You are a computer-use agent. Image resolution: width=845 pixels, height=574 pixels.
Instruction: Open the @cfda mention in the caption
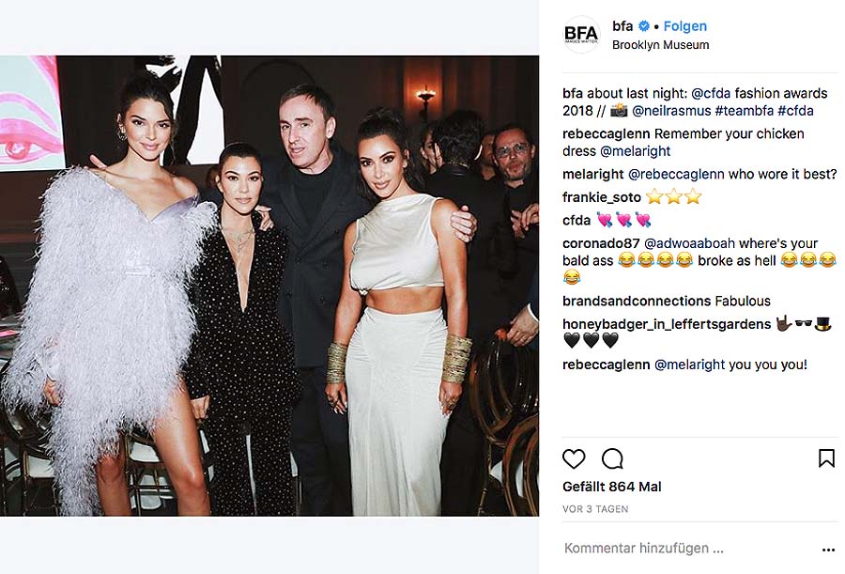[x=711, y=93]
